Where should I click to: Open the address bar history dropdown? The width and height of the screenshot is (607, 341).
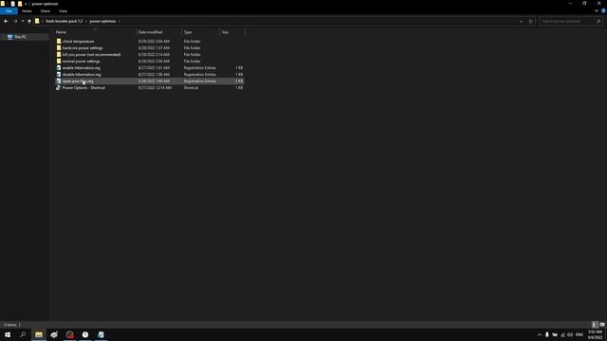(521, 21)
